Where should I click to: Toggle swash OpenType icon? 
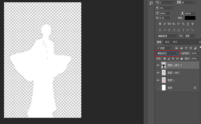174,30
